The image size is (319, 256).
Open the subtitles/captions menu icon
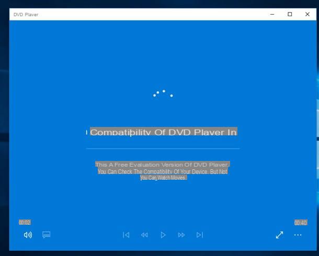(x=46, y=235)
